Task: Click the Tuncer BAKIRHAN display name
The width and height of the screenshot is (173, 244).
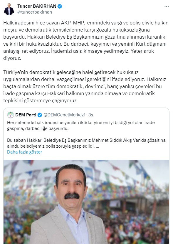Action: pyautogui.click(x=37, y=6)
